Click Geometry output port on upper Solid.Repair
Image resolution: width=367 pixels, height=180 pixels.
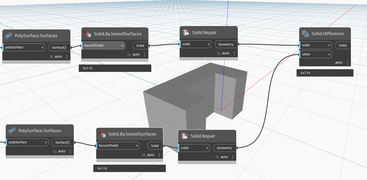(x=226, y=44)
